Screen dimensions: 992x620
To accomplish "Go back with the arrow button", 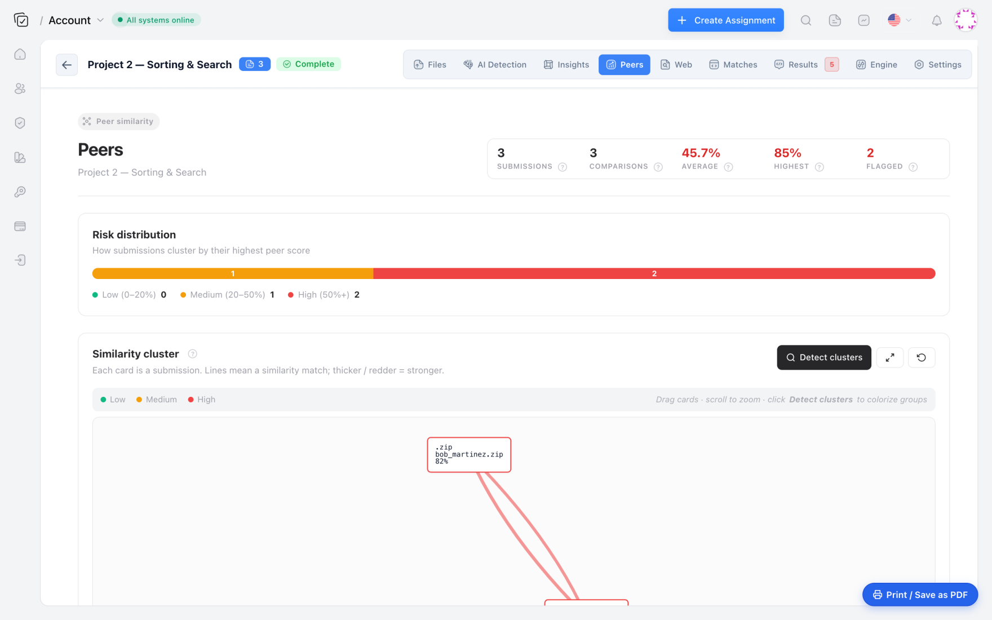I will click(67, 65).
